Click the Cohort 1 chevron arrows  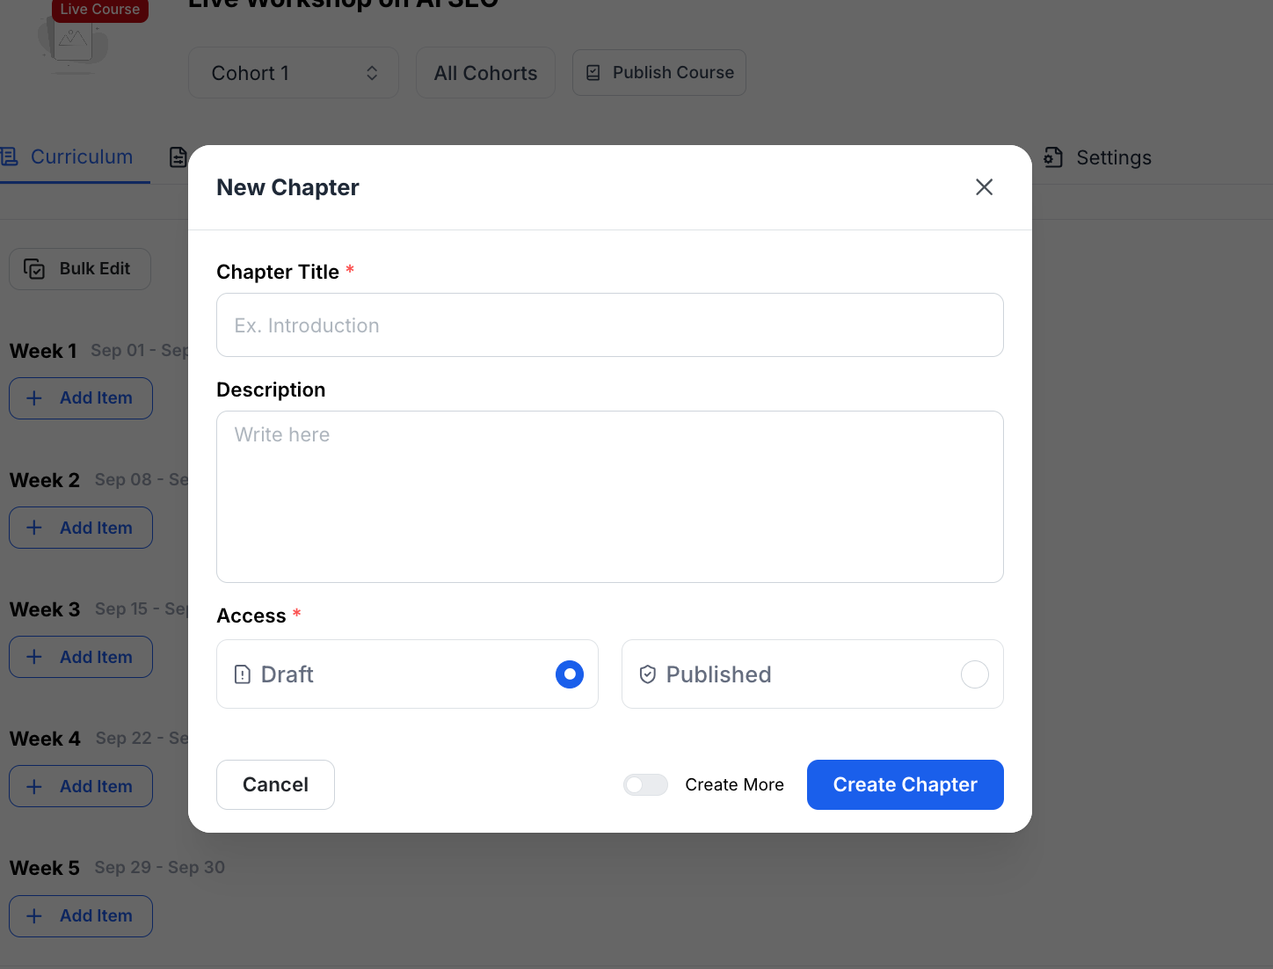pyautogui.click(x=372, y=73)
